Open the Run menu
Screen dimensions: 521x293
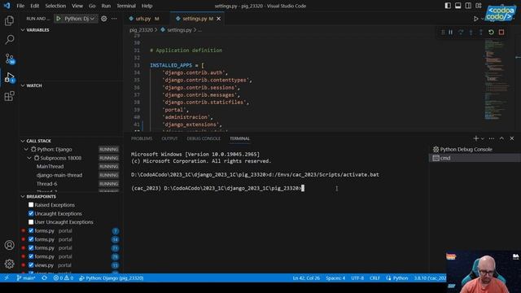106,6
